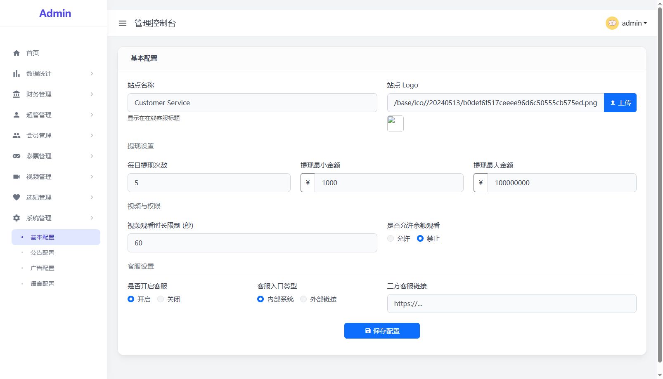Focus the 提现最小金额 field with 1000
This screenshot has width=663, height=379.
coord(389,183)
